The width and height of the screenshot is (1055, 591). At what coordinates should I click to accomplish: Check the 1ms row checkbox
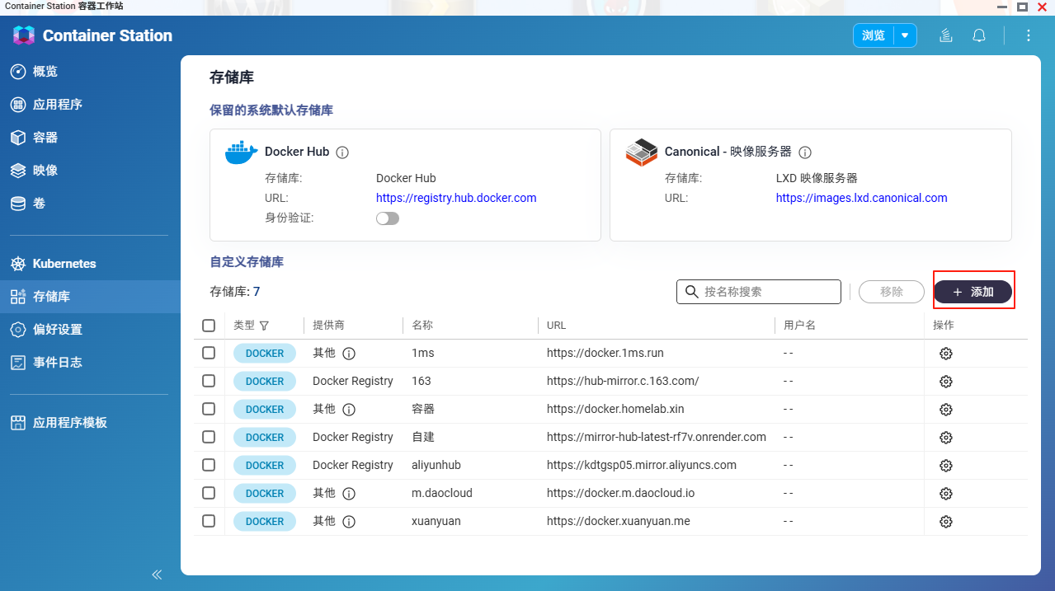click(x=209, y=353)
